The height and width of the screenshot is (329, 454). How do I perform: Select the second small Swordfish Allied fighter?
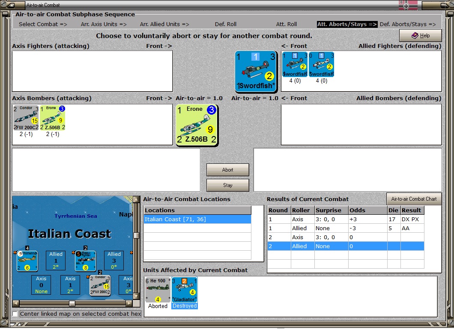pyautogui.click(x=321, y=65)
